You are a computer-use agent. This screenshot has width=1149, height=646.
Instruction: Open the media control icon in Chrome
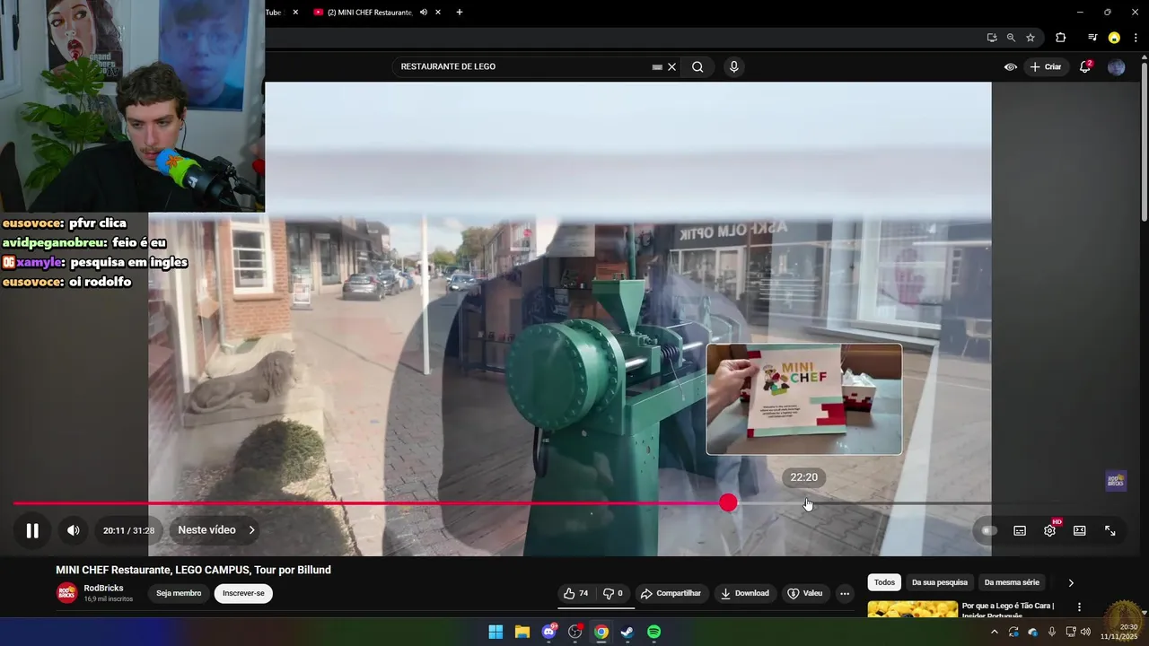click(x=1092, y=38)
